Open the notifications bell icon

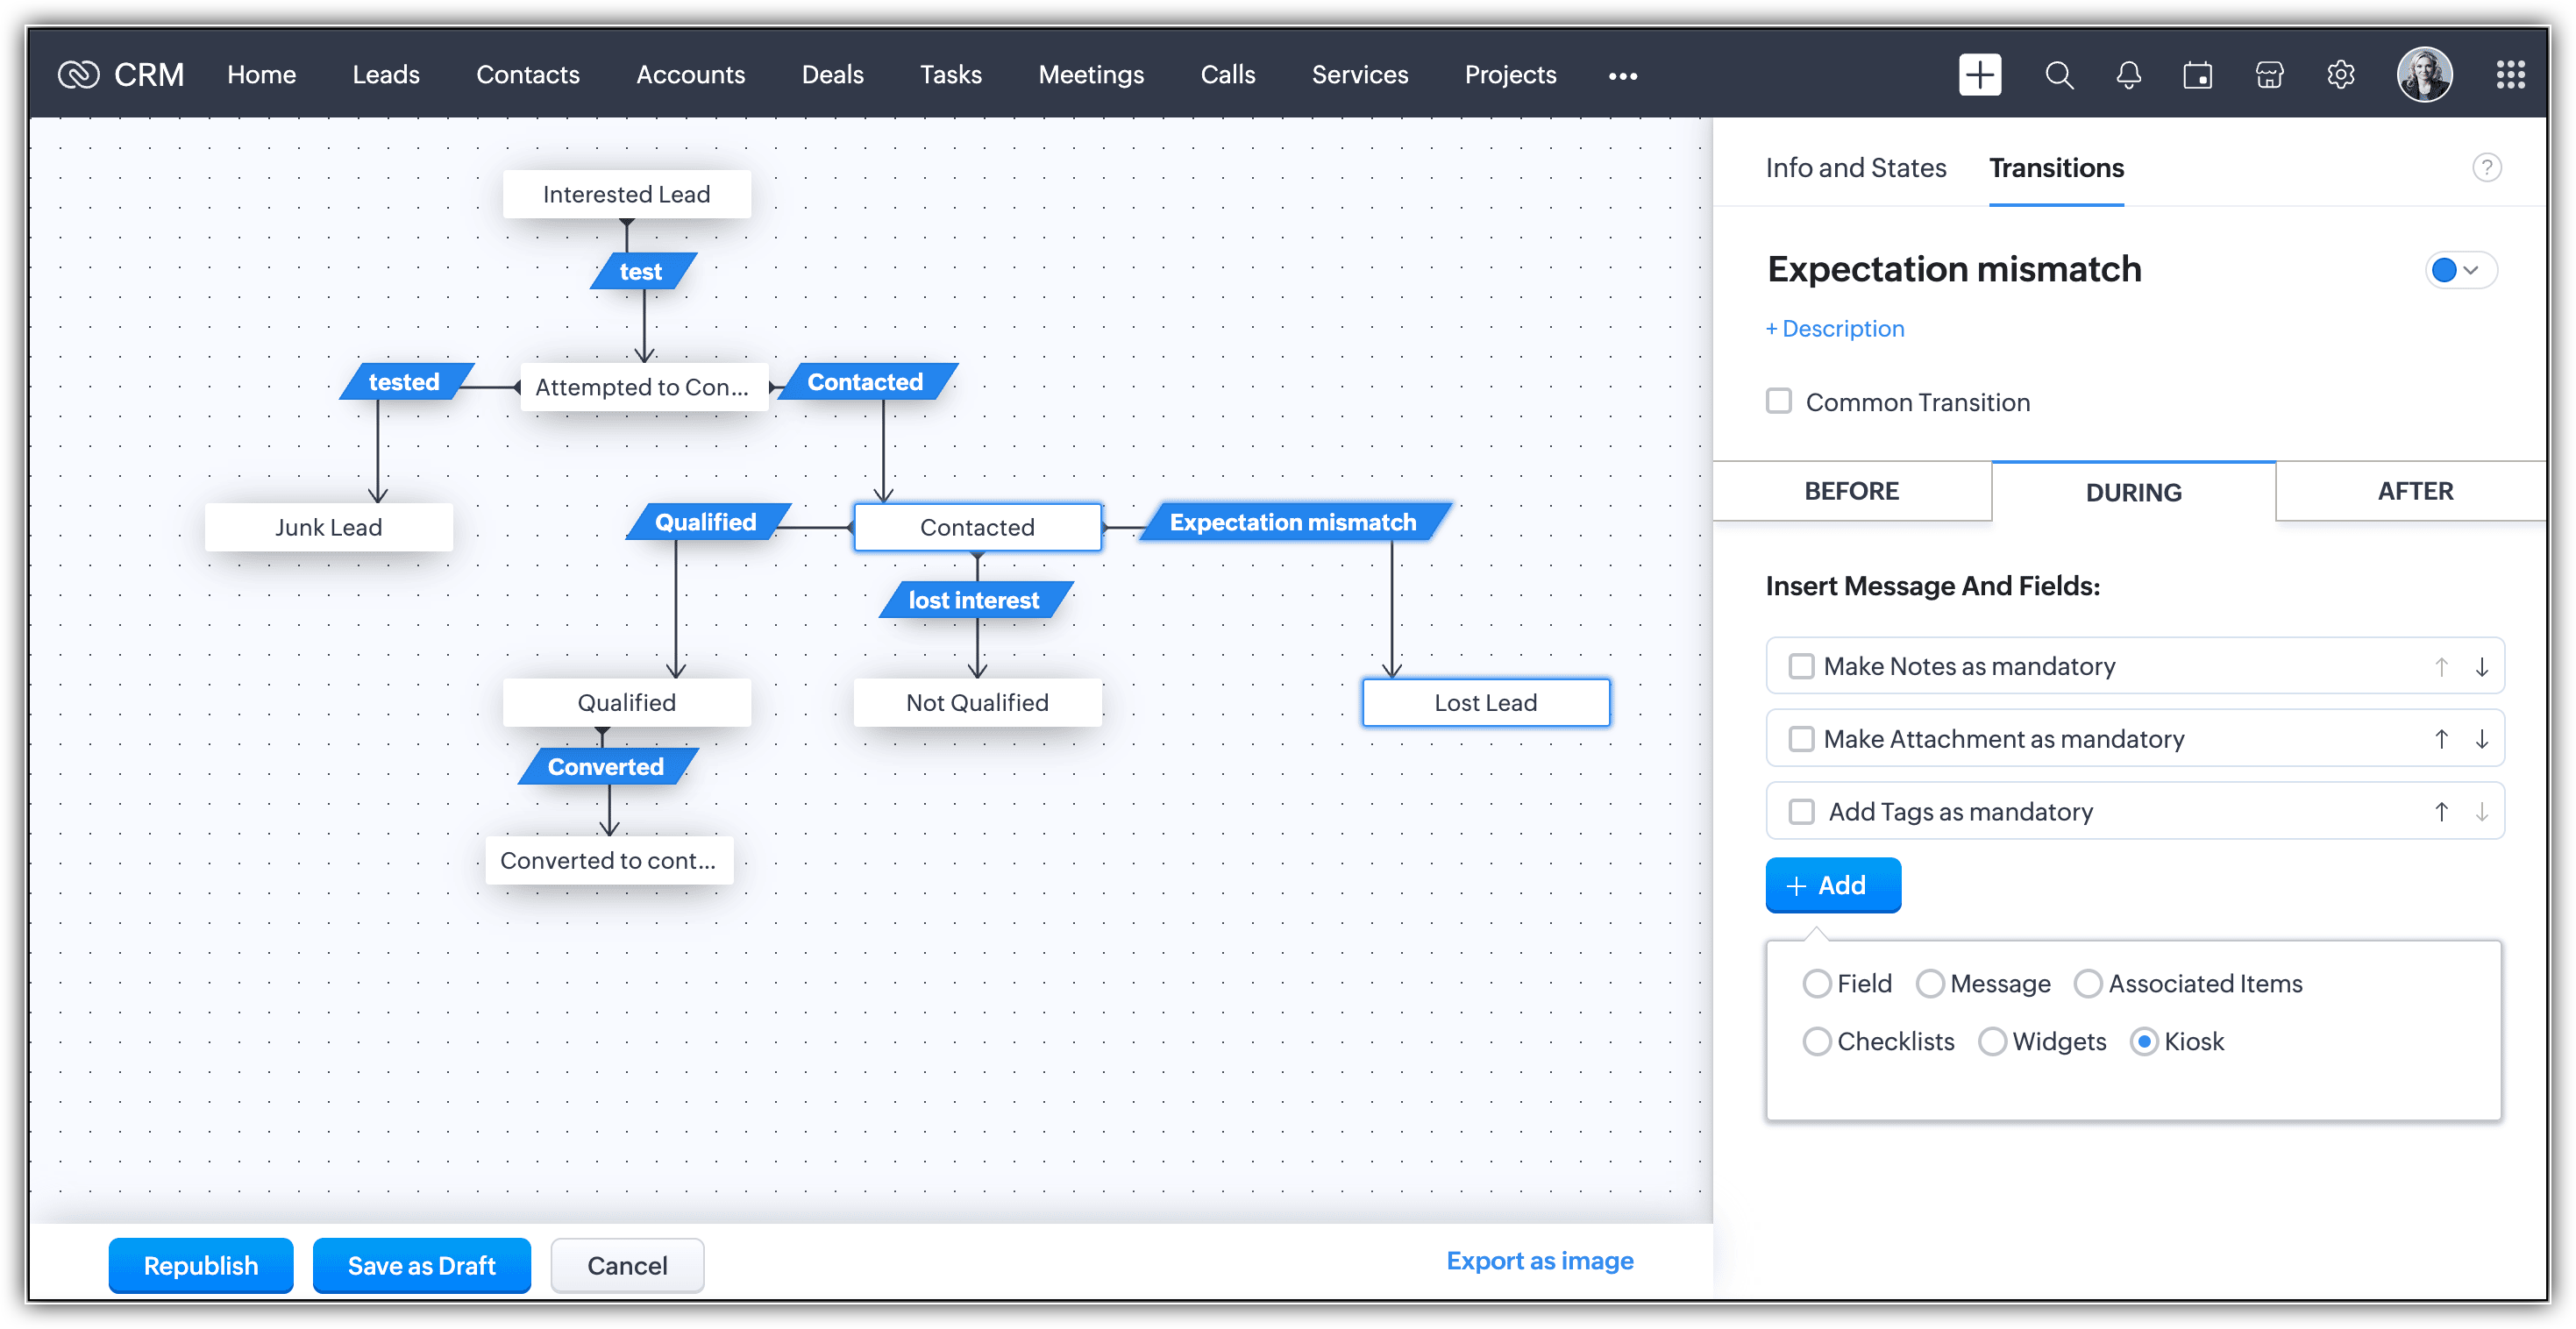tap(2128, 75)
